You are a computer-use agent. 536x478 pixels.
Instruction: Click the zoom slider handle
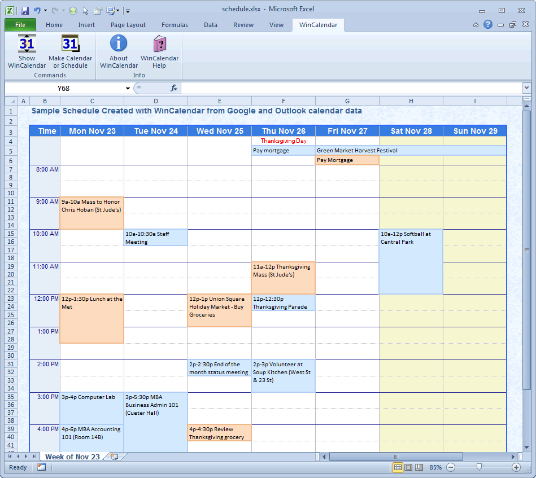(480, 467)
